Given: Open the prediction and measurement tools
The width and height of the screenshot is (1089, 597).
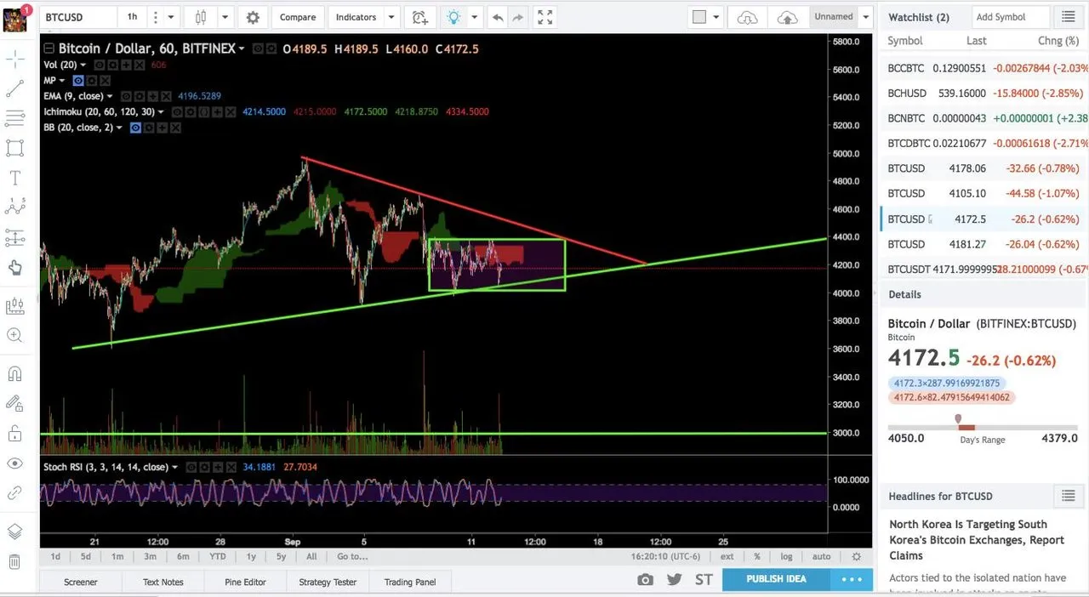Looking at the screenshot, I should pos(14,237).
